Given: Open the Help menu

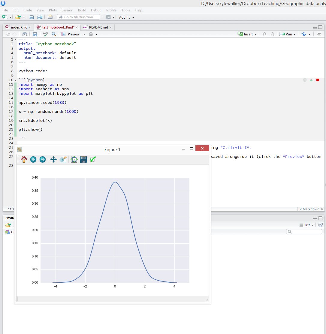Looking at the screenshot, I should (138, 10).
